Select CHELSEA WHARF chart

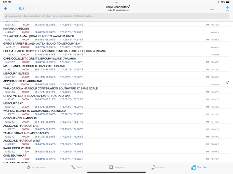(116, 157)
